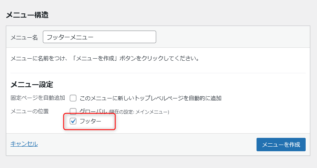The image size is (317, 168).
Task: Check the グローバル menu position checkbox
Action: (x=73, y=111)
